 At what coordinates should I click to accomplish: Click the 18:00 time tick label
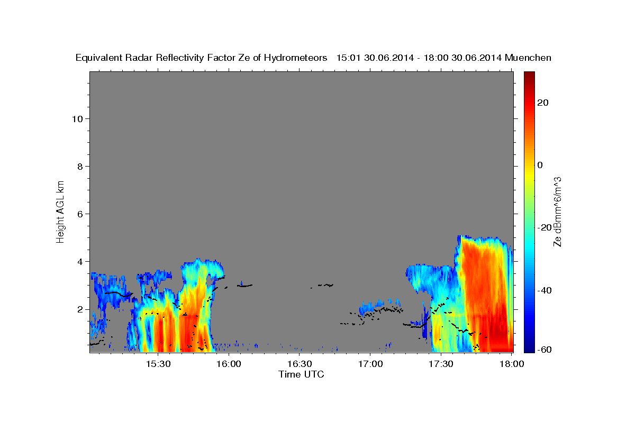click(x=512, y=364)
